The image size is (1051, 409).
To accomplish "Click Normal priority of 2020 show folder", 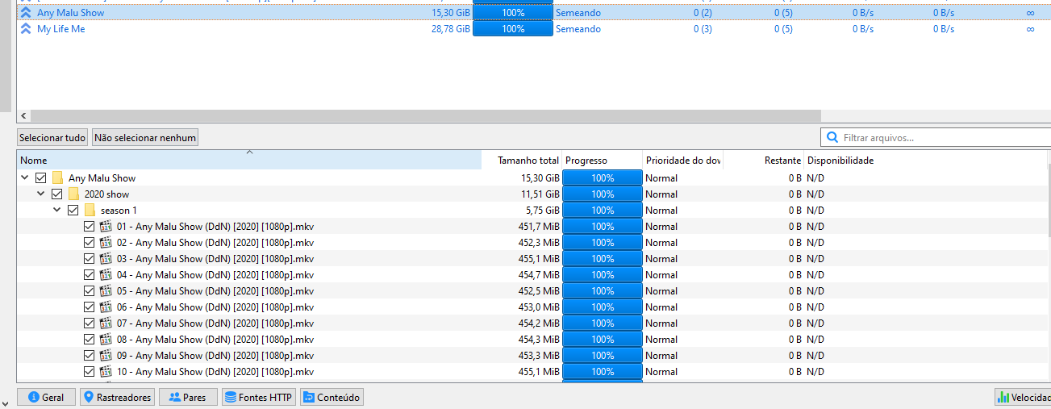I will point(661,194).
